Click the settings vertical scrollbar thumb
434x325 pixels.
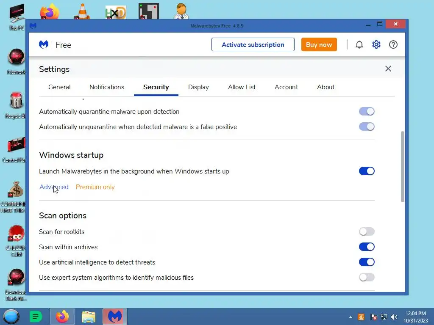403,167
